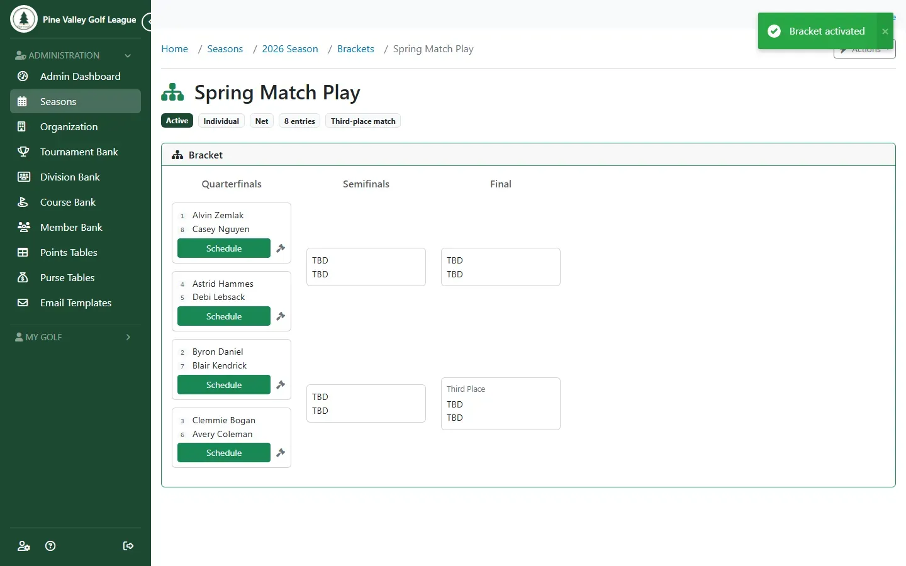Select the Final match card

tap(501, 267)
